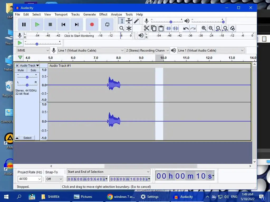Select the Draw (pencil) tool

point(136,21)
